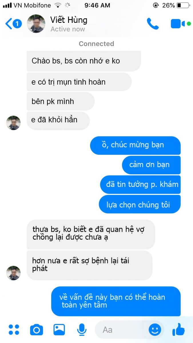Image resolution: width=193 pixels, height=343 pixels.
Task: Select message "về vấn đề này bạn có thể"
Action: tap(116, 301)
